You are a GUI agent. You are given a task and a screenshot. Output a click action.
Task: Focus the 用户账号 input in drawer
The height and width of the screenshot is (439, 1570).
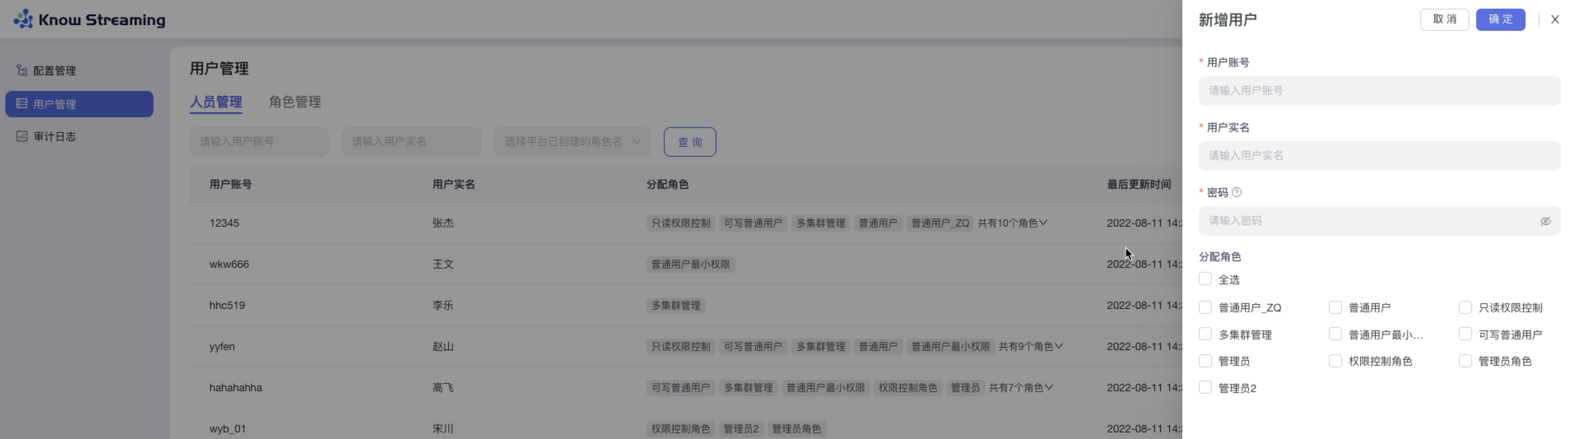point(1379,91)
